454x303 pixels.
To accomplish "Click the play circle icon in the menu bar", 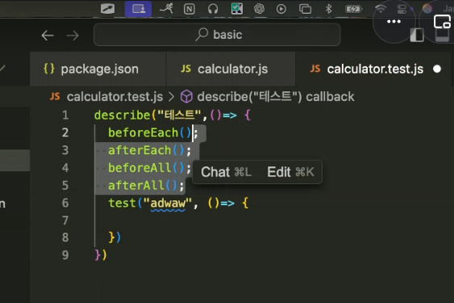I will click(281, 9).
